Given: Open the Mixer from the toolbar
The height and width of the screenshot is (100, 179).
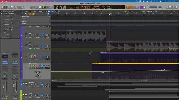Looking at the screenshot, I should click(19, 7).
